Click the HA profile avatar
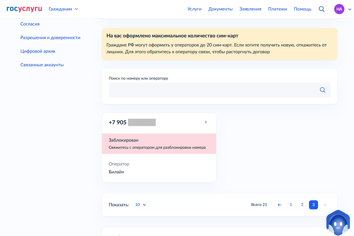This screenshot has width=354, height=236. tap(339, 9)
